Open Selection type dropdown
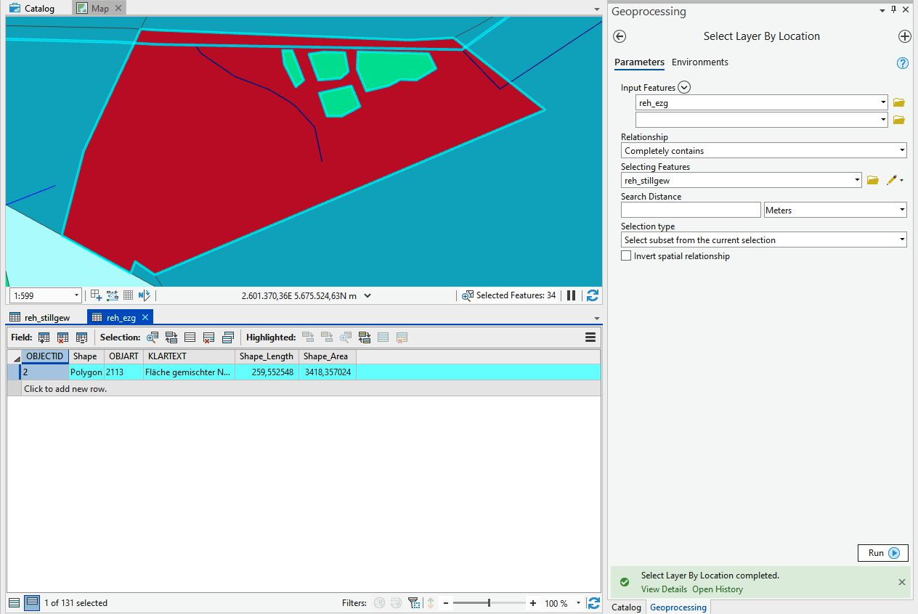918x614 pixels. 902,240
